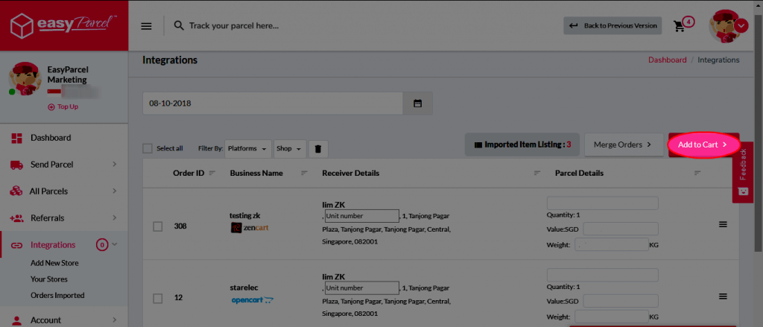The height and width of the screenshot is (327, 763).
Task: Select Add New Store submenu item
Action: 54,263
